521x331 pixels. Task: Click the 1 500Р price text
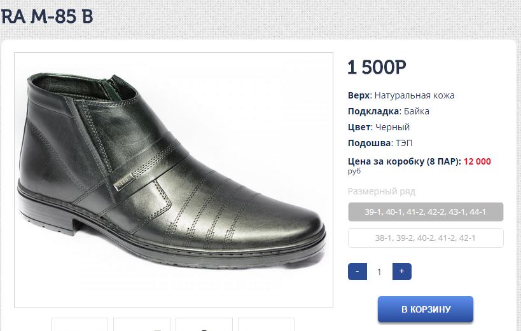[377, 67]
